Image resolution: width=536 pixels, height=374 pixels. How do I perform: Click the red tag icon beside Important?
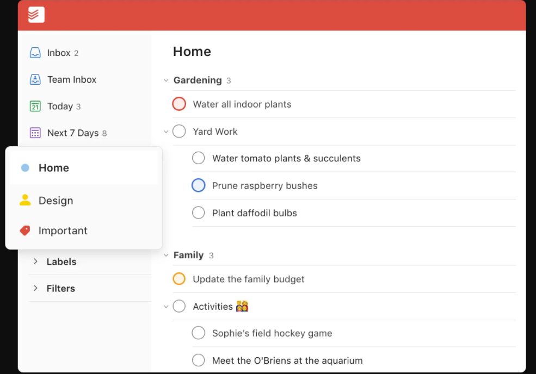click(25, 230)
